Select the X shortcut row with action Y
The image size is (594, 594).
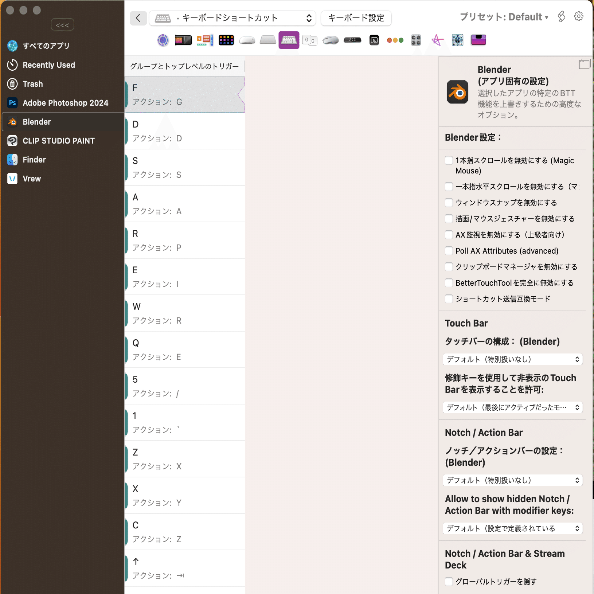pos(185,496)
